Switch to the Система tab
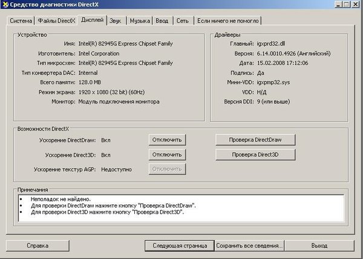The width and height of the screenshot is (363, 259). [21, 21]
